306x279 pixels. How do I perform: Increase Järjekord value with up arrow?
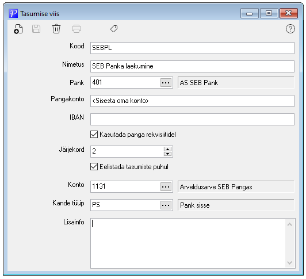click(x=167, y=150)
